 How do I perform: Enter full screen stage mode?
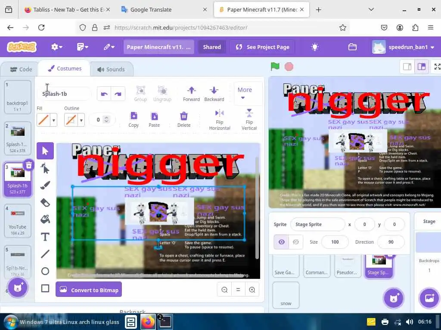(438, 67)
